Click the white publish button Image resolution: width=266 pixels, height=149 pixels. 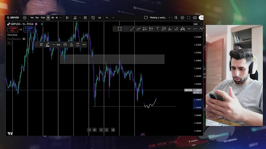click(x=201, y=18)
